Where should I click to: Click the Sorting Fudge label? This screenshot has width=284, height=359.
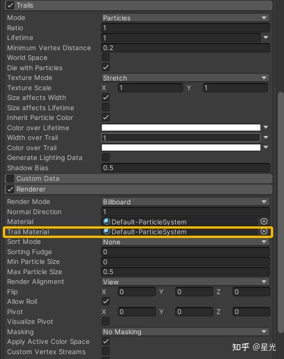point(29,251)
